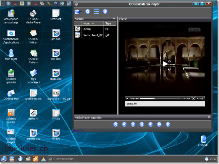
Task: Sort files by Type column
Action: pos(110,23)
